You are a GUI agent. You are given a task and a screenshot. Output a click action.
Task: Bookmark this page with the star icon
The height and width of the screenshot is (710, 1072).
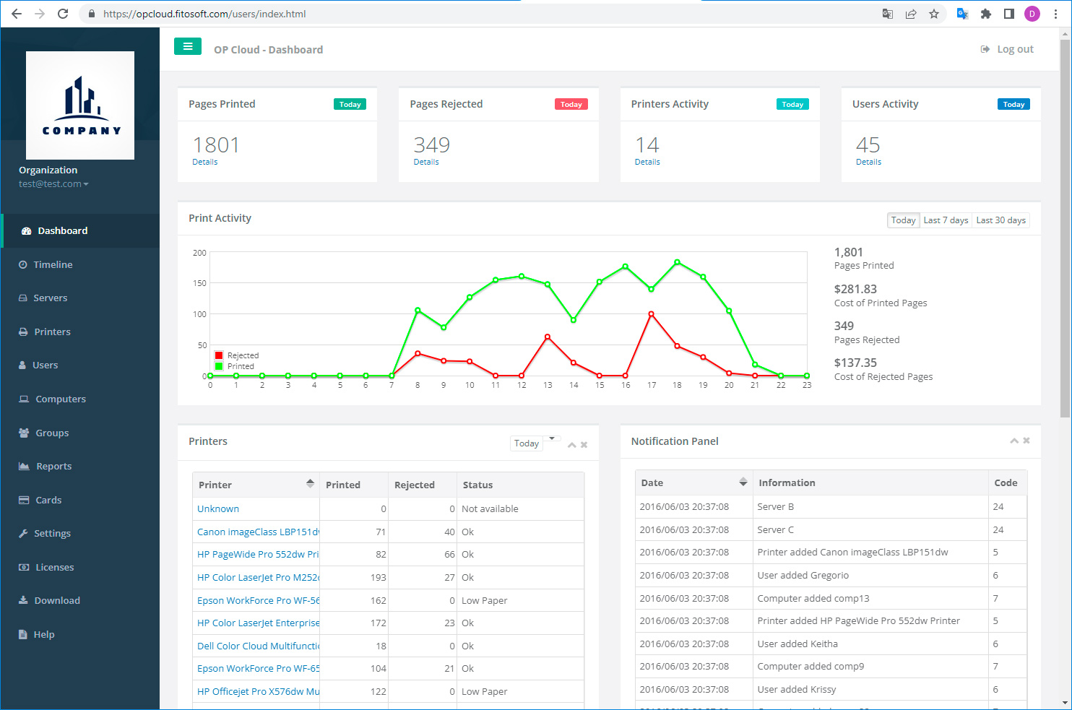coord(934,14)
